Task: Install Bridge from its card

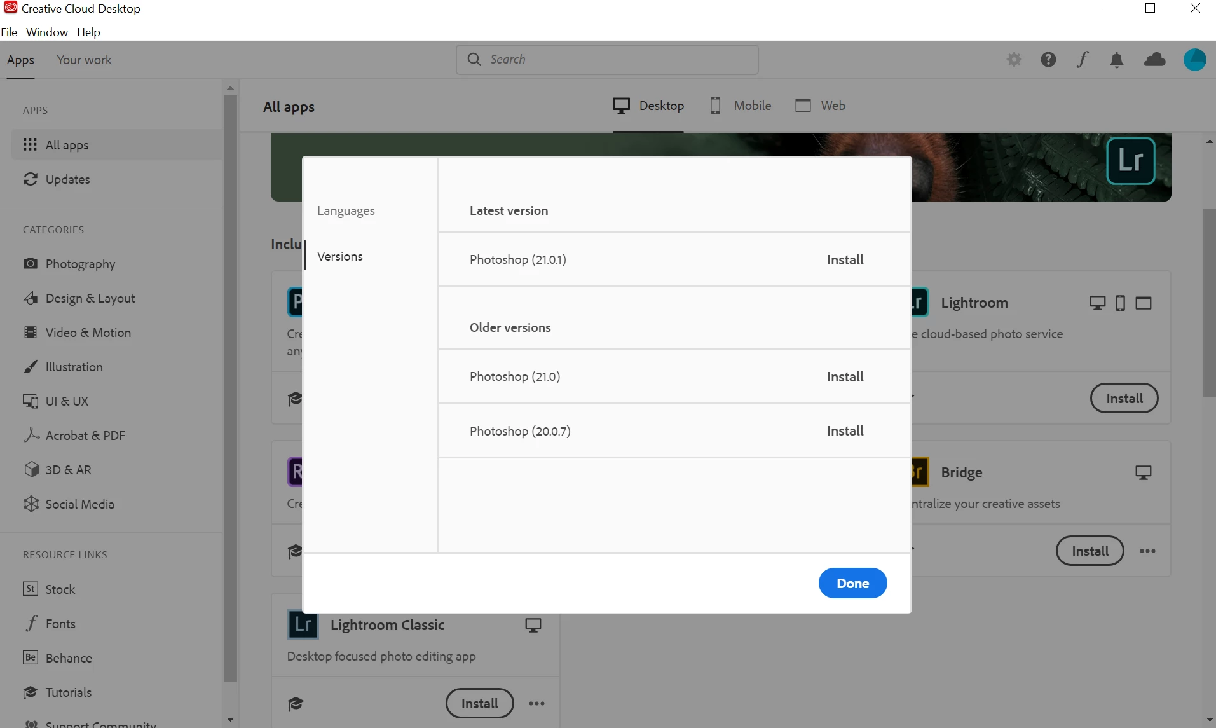Action: pos(1090,551)
